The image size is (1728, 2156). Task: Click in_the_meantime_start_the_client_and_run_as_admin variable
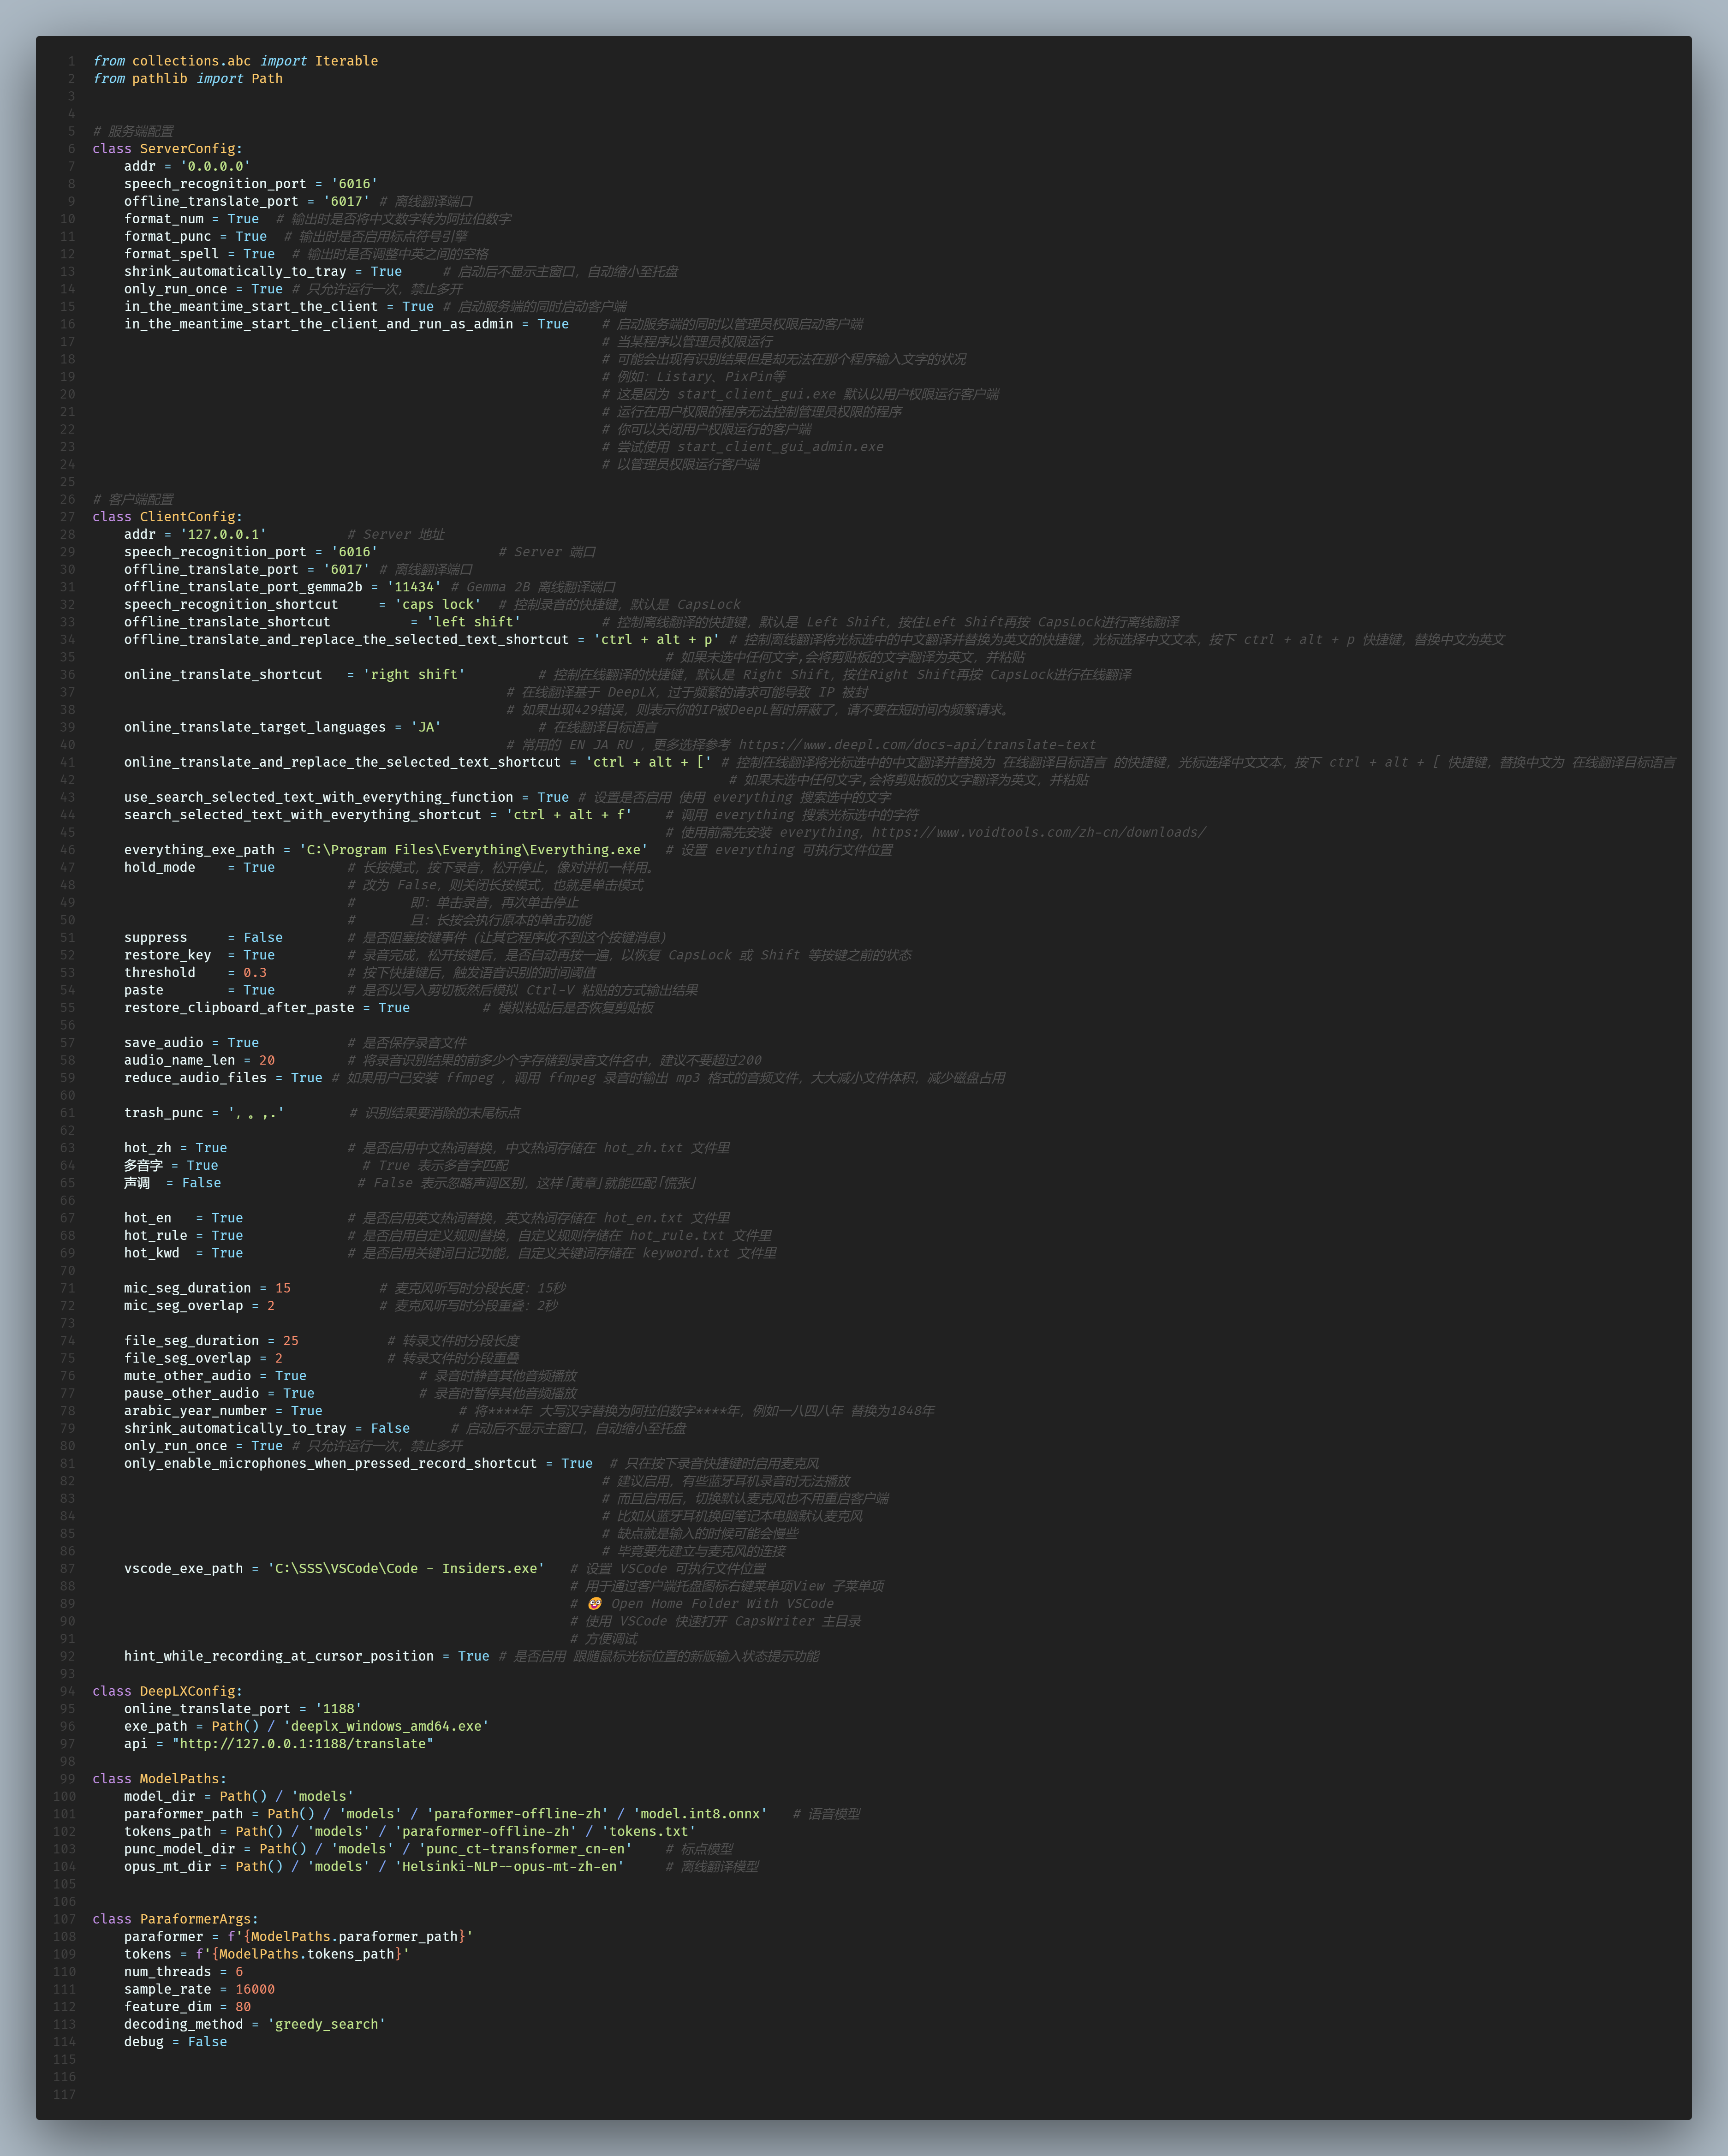[319, 324]
